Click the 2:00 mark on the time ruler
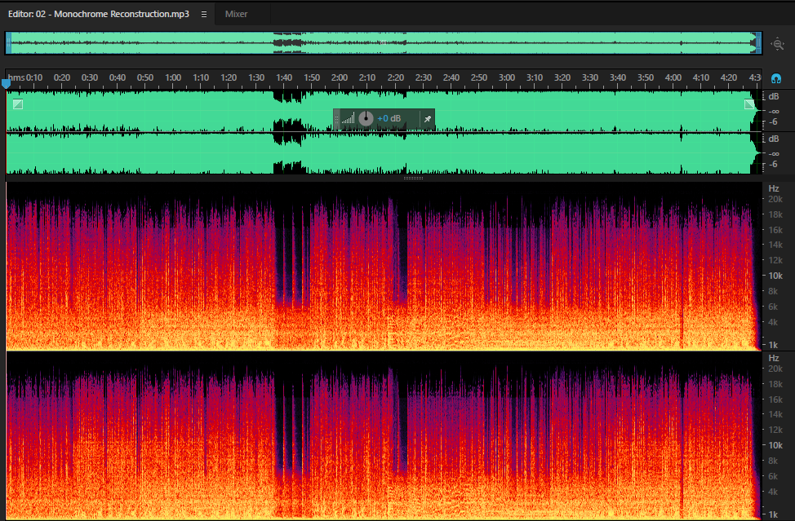 [340, 77]
